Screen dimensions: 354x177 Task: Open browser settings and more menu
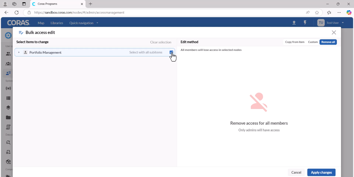[x=339, y=12]
